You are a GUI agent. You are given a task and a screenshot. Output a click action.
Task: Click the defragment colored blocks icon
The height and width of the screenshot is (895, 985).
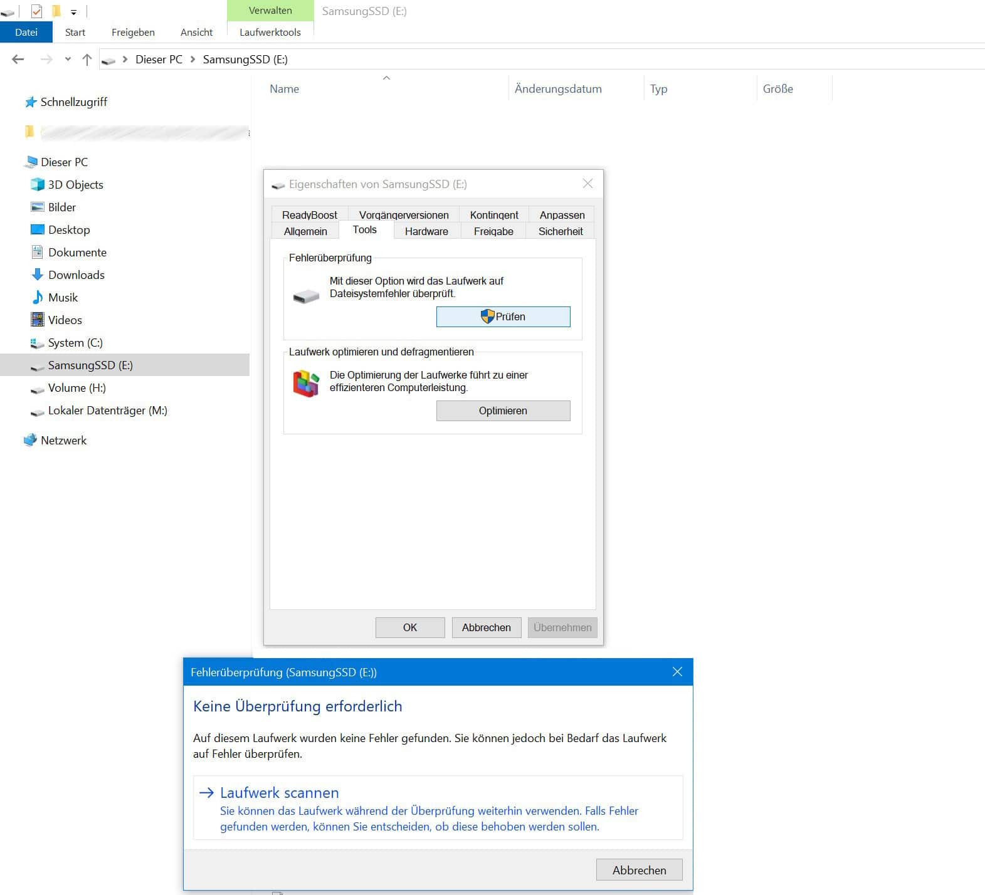click(306, 383)
